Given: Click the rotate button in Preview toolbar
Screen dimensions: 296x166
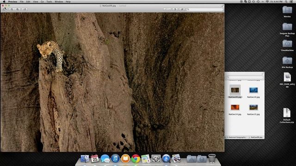Looking at the screenshot, I should click(x=175, y=9).
